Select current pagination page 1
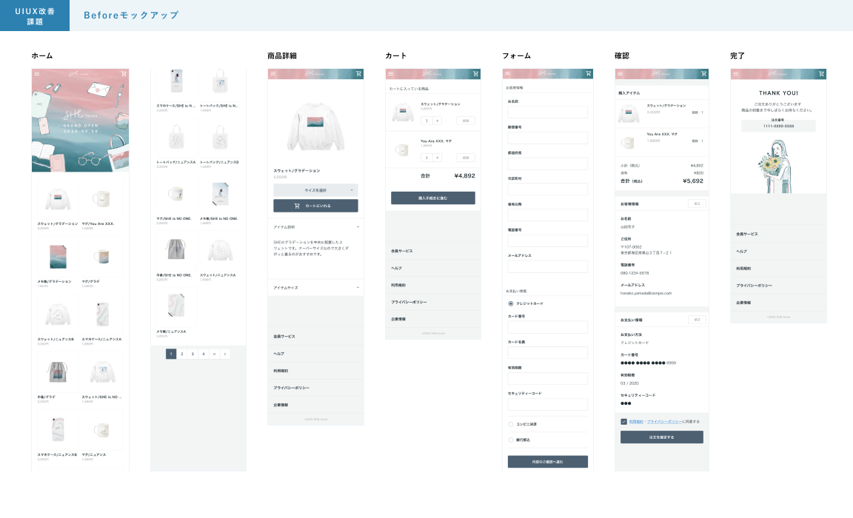 coord(171,354)
